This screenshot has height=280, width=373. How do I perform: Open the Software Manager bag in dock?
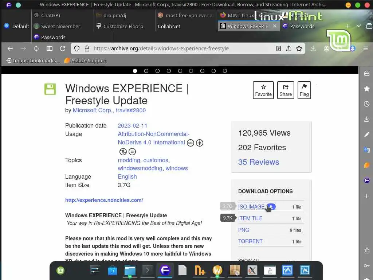point(113,271)
